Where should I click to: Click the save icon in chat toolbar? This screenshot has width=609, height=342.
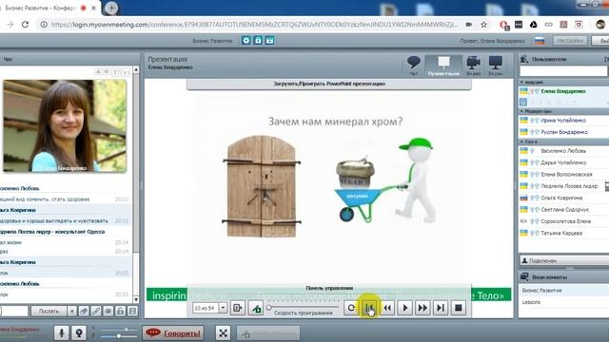[132, 311]
